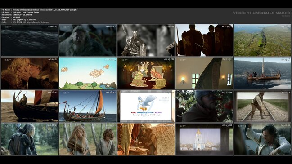Image resolution: width=292 pixels, height=164 pixels.
Task: Open the dark ocean waves thumbnail at 00:02:23
Action: [x=30, y=40]
